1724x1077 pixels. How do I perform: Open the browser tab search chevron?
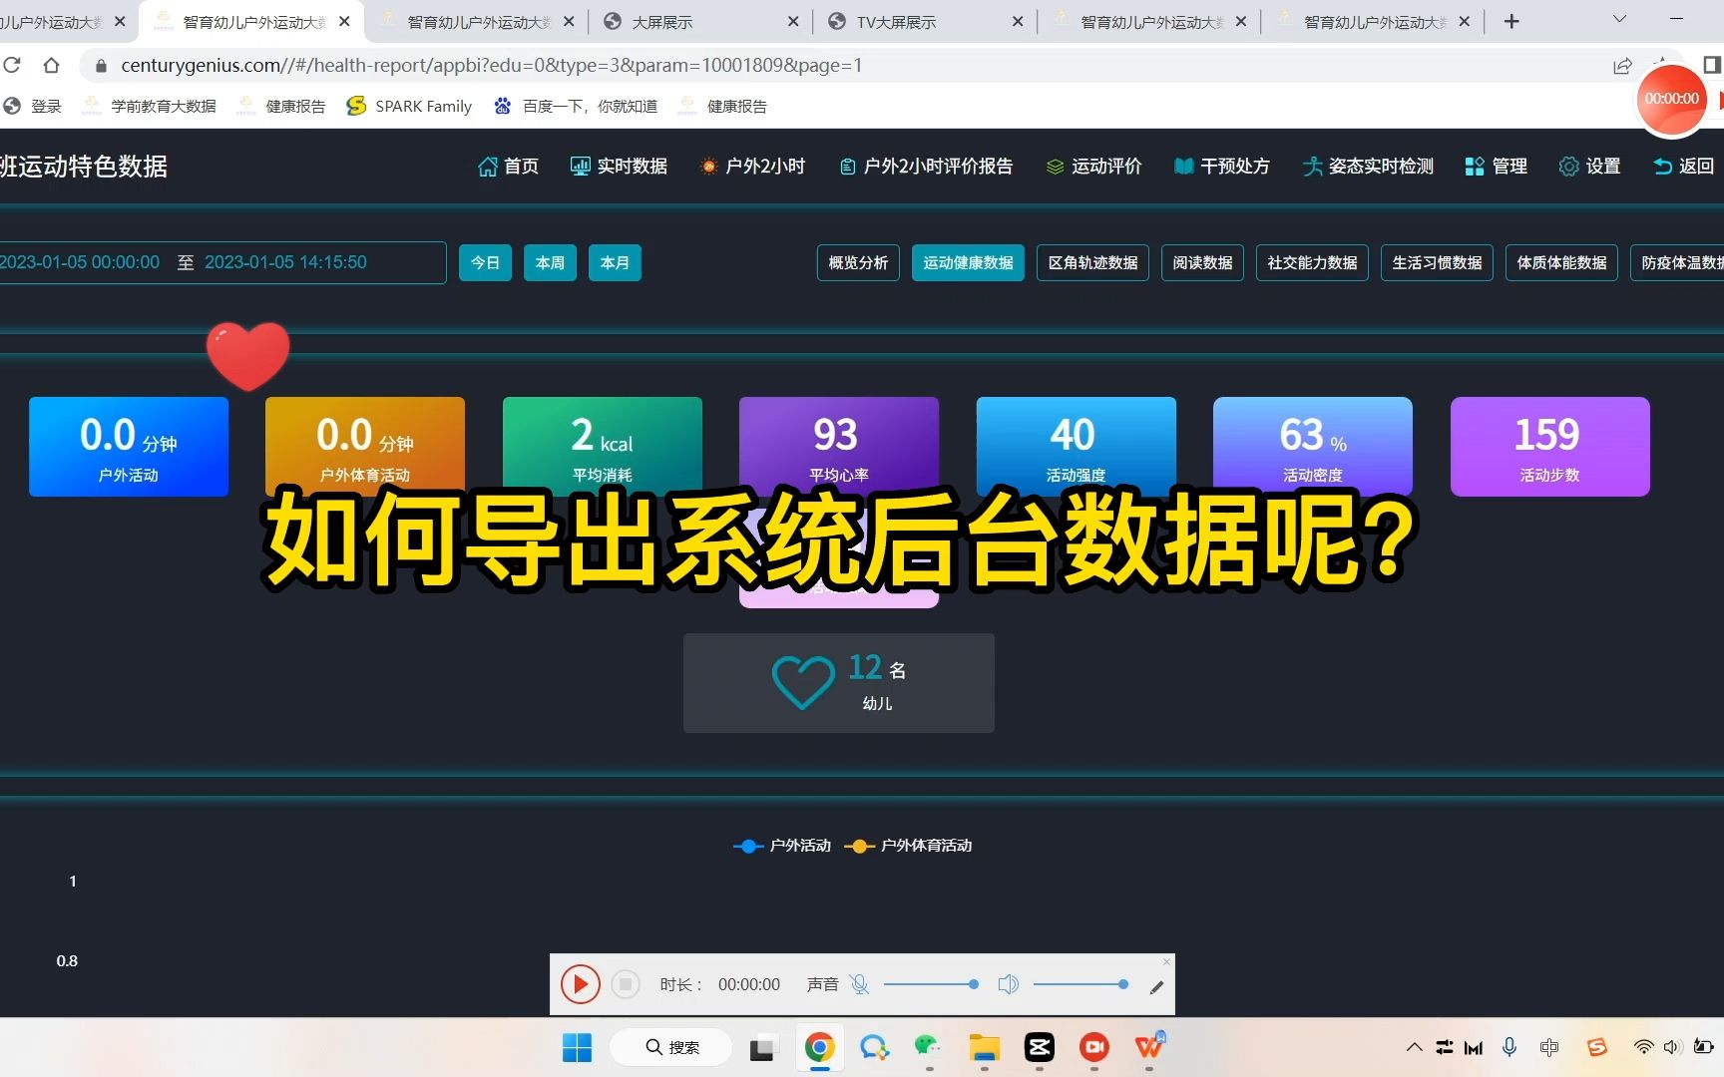(1618, 20)
